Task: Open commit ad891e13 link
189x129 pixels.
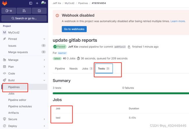Action: (120, 47)
